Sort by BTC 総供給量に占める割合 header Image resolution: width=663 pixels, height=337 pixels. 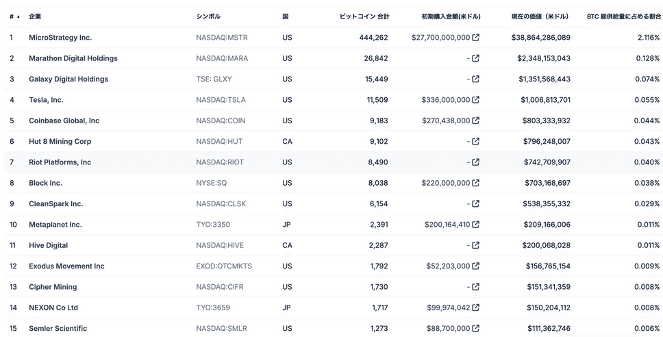click(x=623, y=16)
